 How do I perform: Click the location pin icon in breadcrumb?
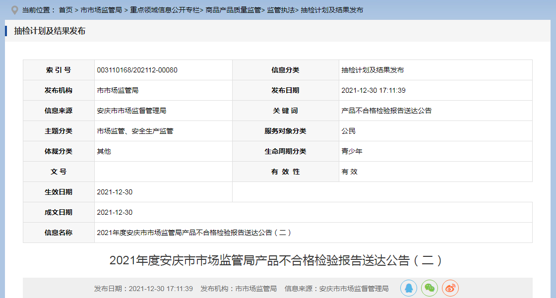coord(14,10)
